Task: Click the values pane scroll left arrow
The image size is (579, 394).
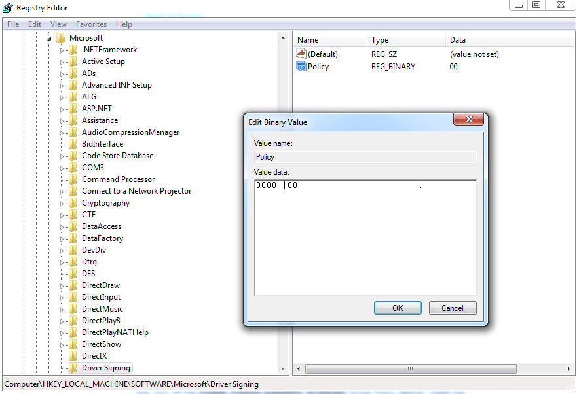Action: tap(299, 368)
